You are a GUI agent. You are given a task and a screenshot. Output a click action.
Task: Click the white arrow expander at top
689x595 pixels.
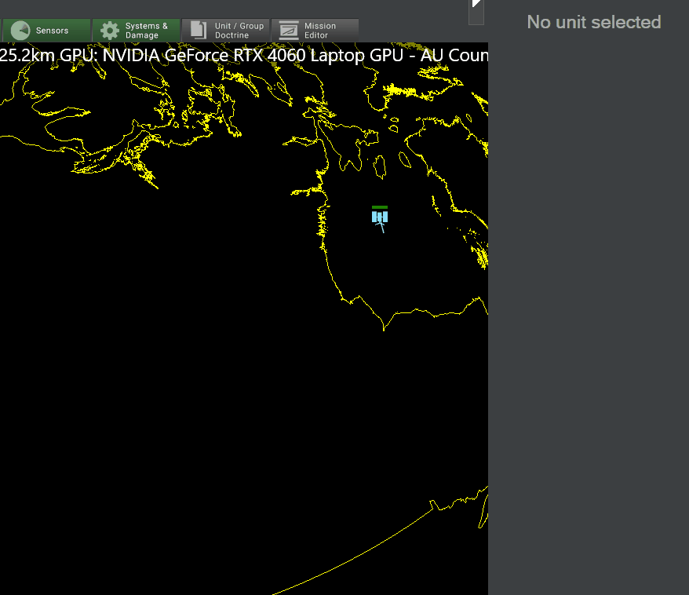click(476, 4)
